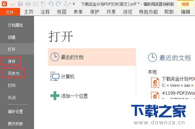Image resolution: width=195 pixels, height=129 pixels.
Task: Choose 关闭 in the file sidebar
Action: [x=12, y=98]
